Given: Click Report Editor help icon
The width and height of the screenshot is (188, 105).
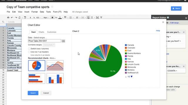Looking at the screenshot, I should point(168,17).
